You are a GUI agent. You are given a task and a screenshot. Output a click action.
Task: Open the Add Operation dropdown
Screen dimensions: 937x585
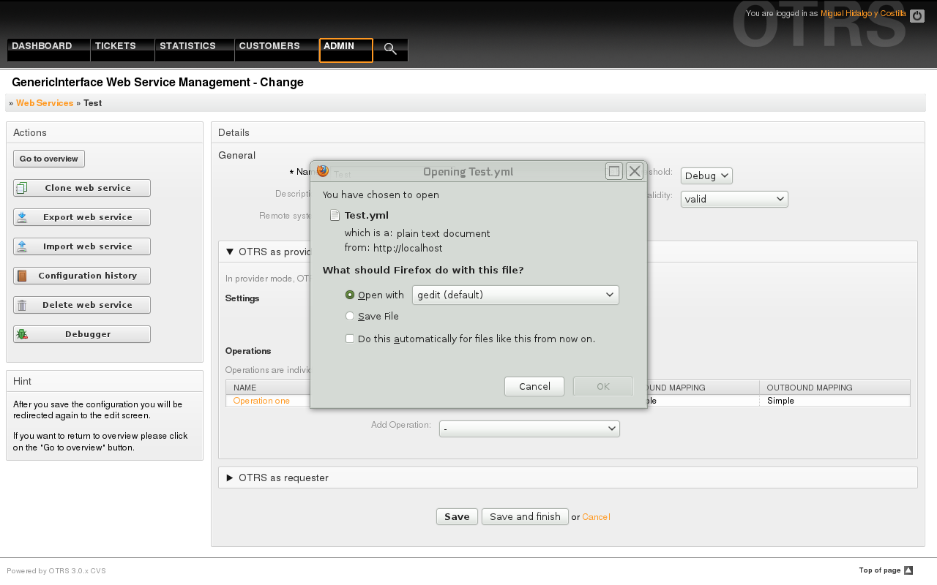pos(529,429)
